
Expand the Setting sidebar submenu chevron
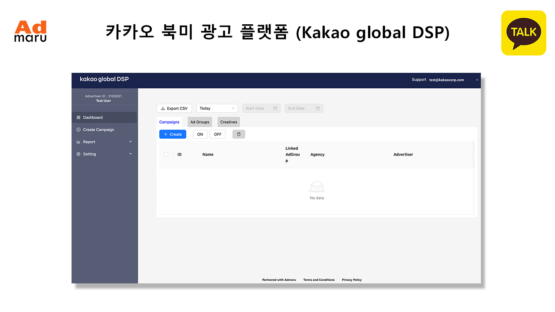pos(131,154)
